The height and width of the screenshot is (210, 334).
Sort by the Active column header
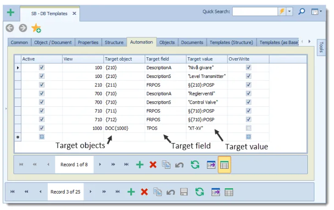[42, 59]
